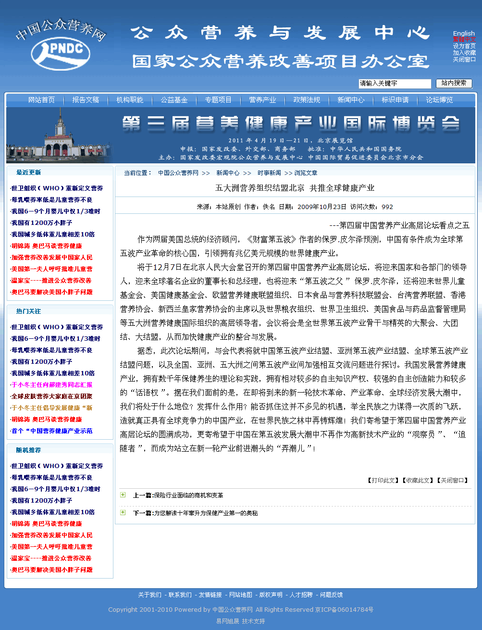Click the arrow icon beside 下一篇
This screenshot has height=630, width=482.
[x=123, y=513]
